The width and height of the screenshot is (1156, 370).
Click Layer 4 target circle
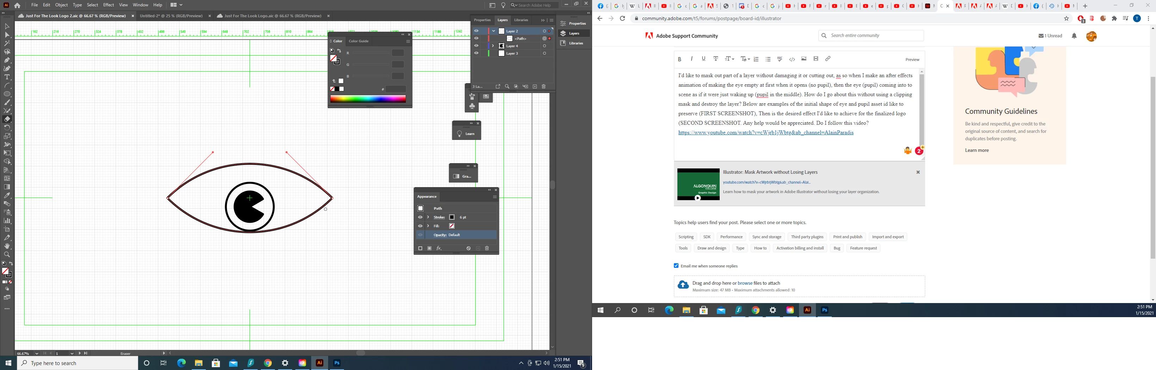[x=545, y=46]
